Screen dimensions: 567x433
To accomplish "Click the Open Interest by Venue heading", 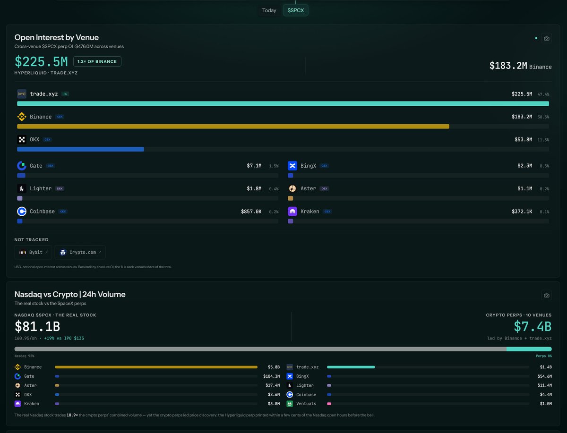I will point(57,37).
